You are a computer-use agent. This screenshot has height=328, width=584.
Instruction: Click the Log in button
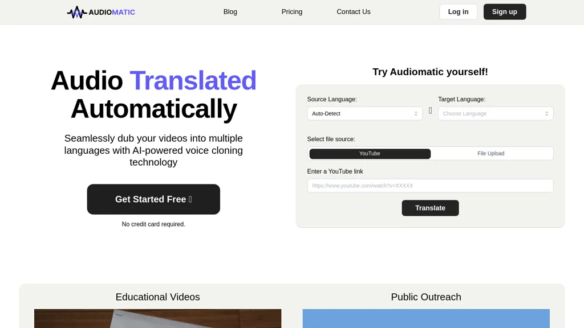coord(458,12)
